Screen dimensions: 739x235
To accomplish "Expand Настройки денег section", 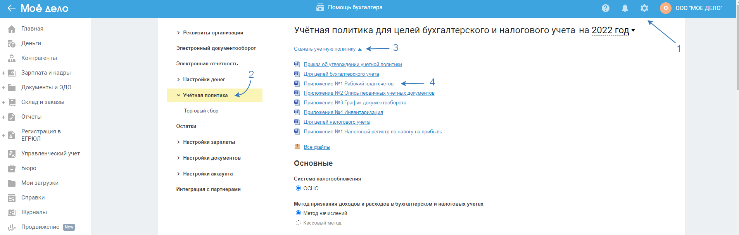I will [178, 80].
